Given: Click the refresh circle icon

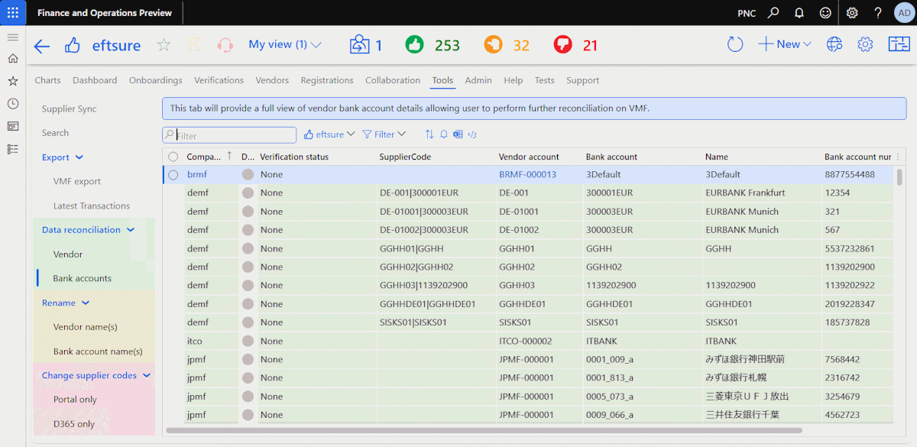Looking at the screenshot, I should click(735, 45).
